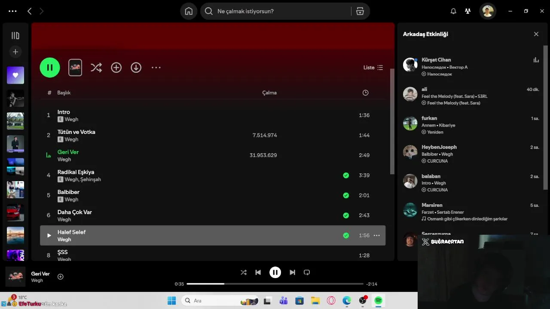The width and height of the screenshot is (550, 309).
Task: Sort by the Çalma column header
Action: tap(269, 93)
